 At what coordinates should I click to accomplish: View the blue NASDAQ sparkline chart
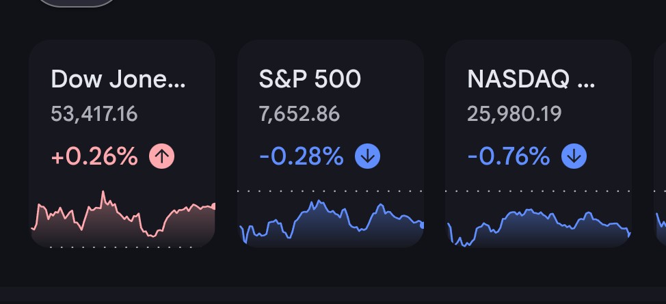539,228
